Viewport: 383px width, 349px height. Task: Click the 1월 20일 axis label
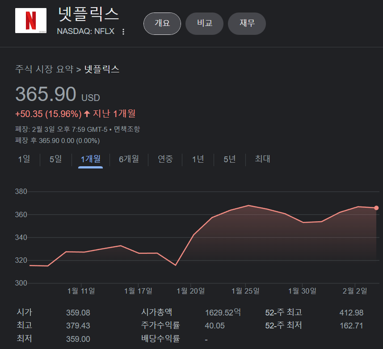point(191,291)
